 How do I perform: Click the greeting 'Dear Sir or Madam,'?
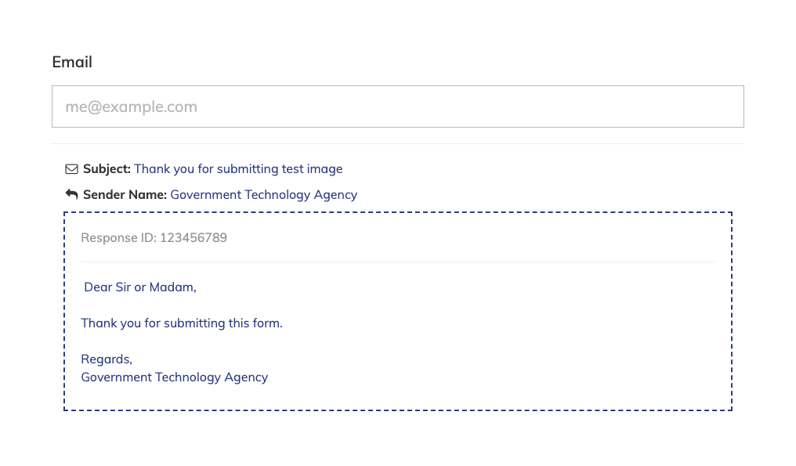[x=139, y=287]
